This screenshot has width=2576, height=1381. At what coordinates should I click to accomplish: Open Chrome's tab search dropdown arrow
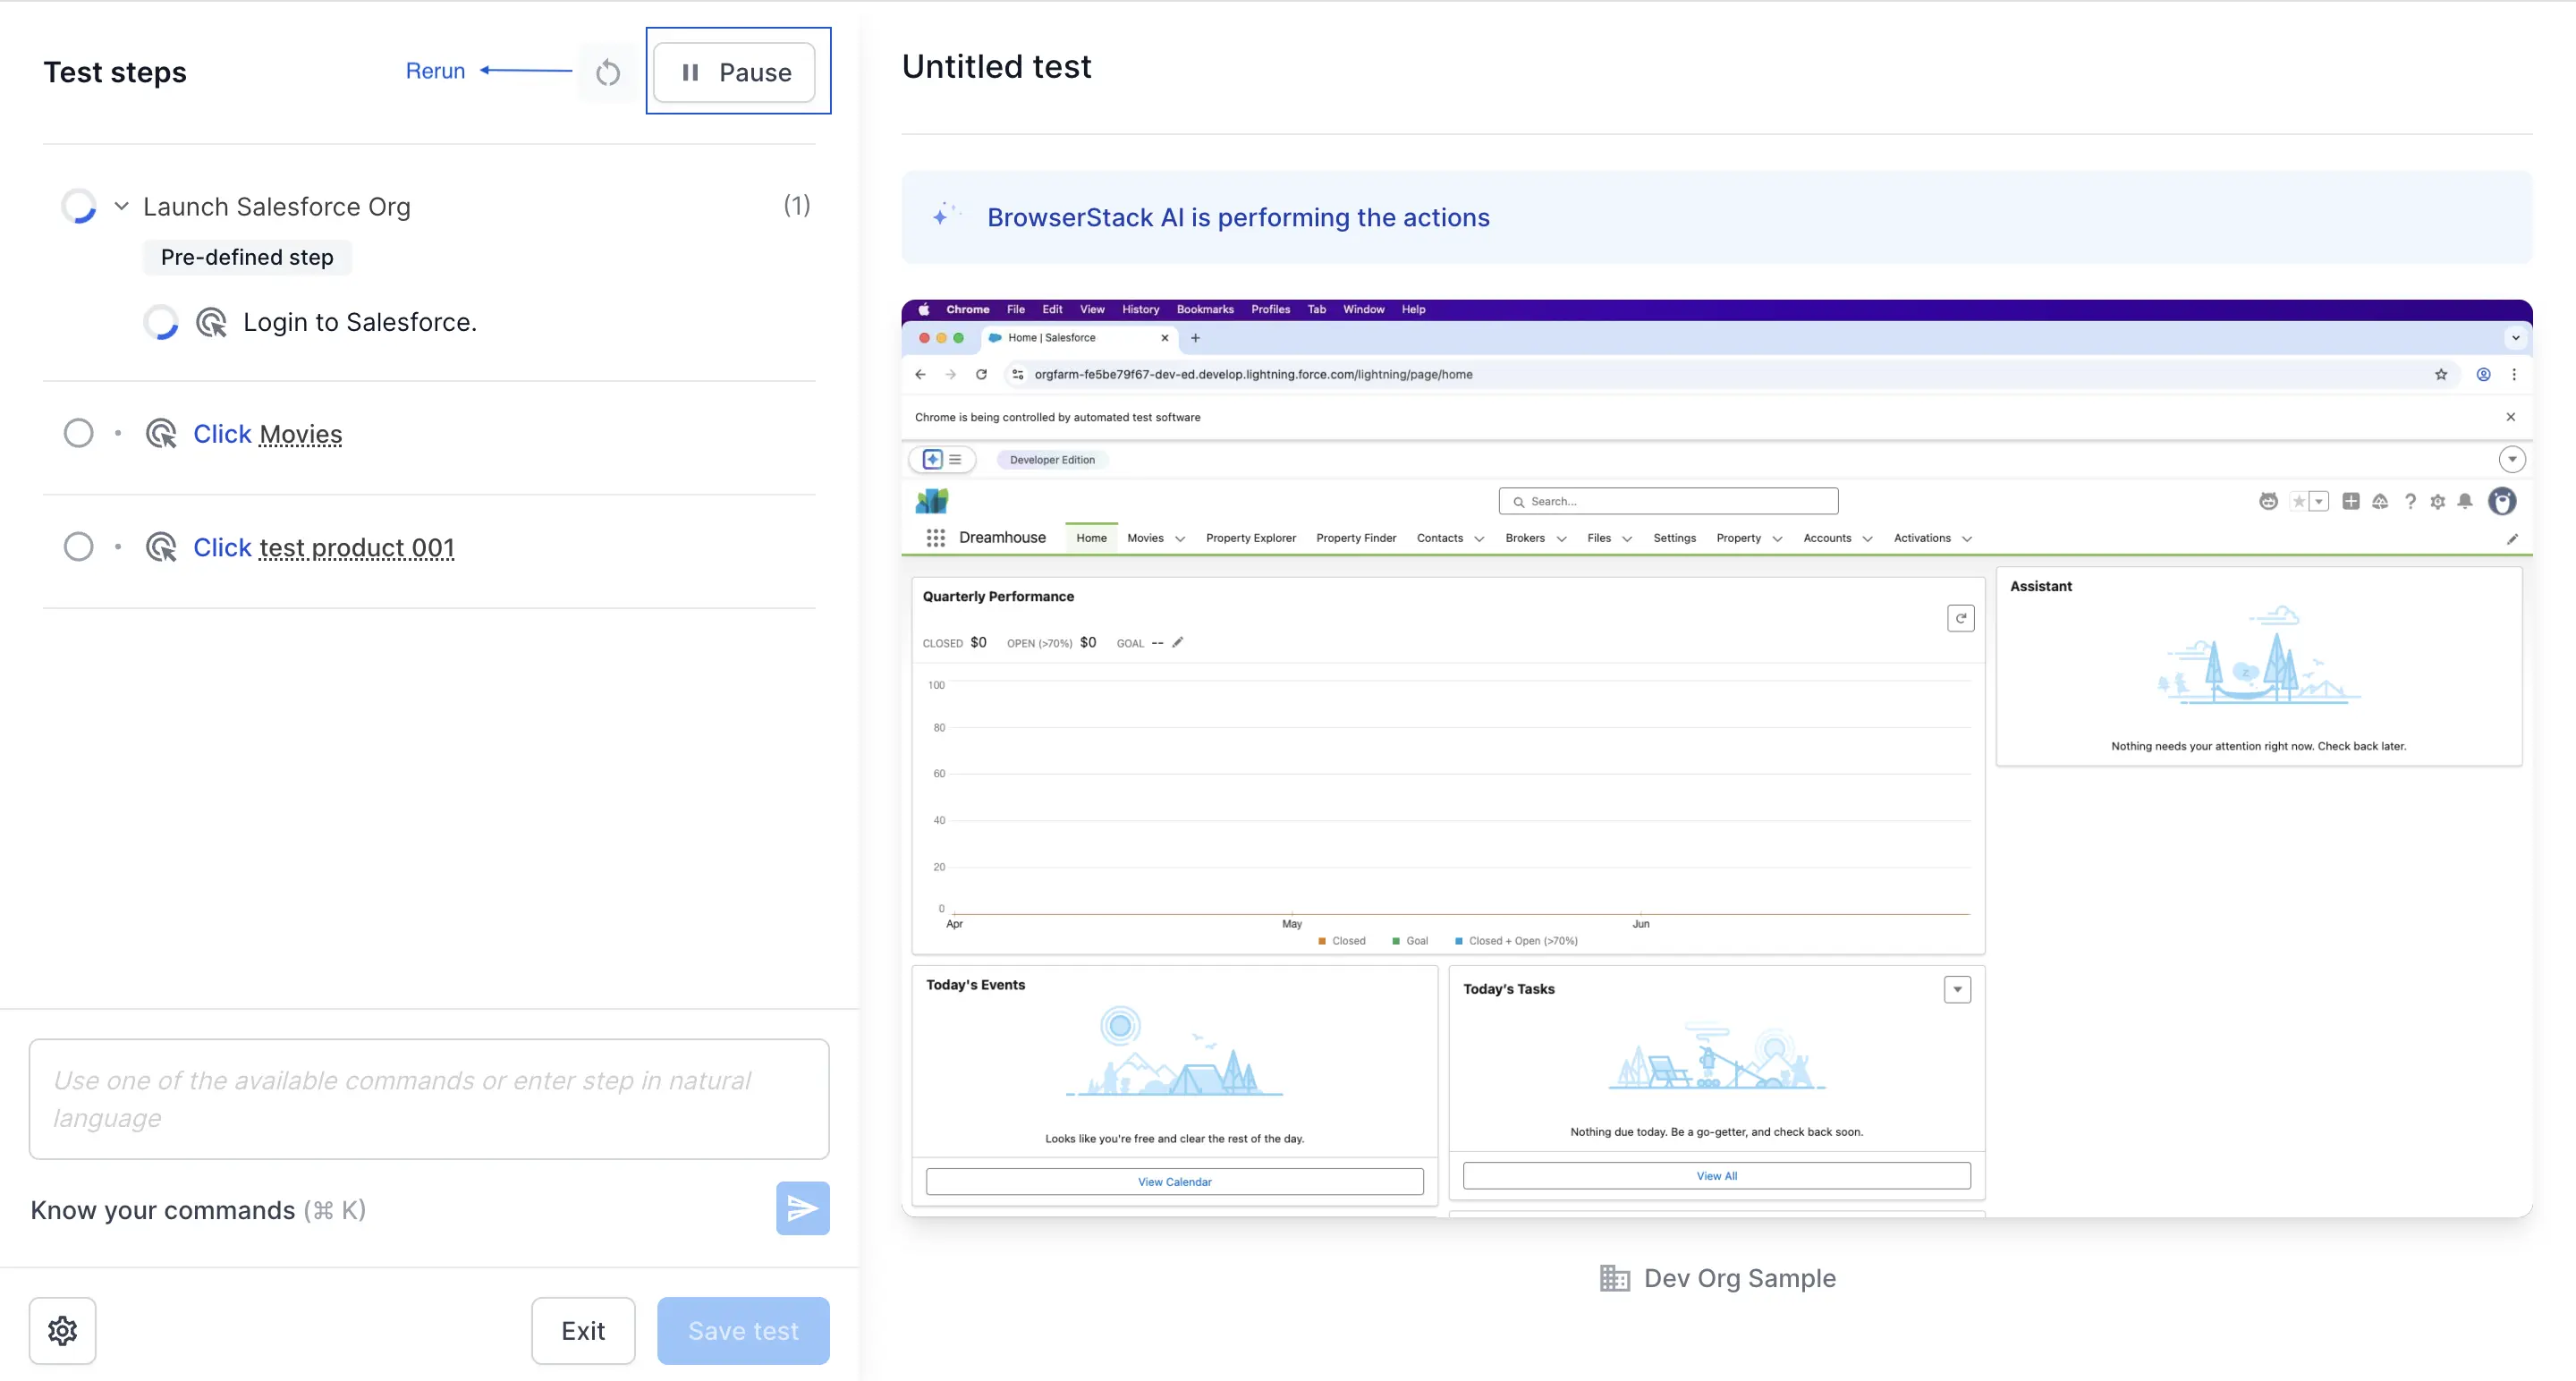2515,338
